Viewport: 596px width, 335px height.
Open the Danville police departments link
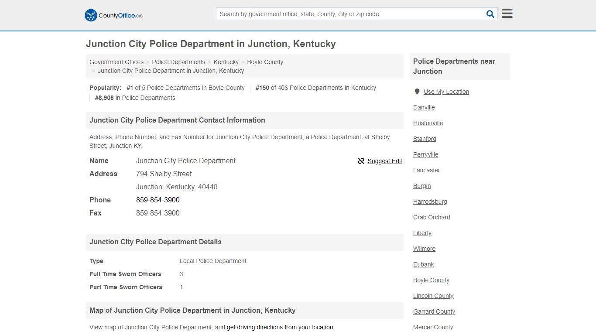pos(424,107)
